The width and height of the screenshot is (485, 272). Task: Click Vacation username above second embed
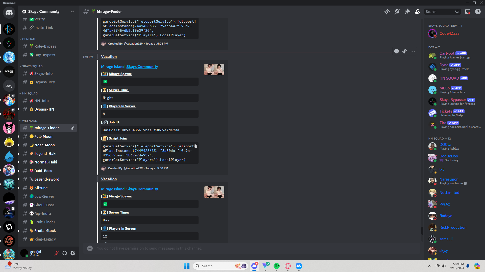109,179
